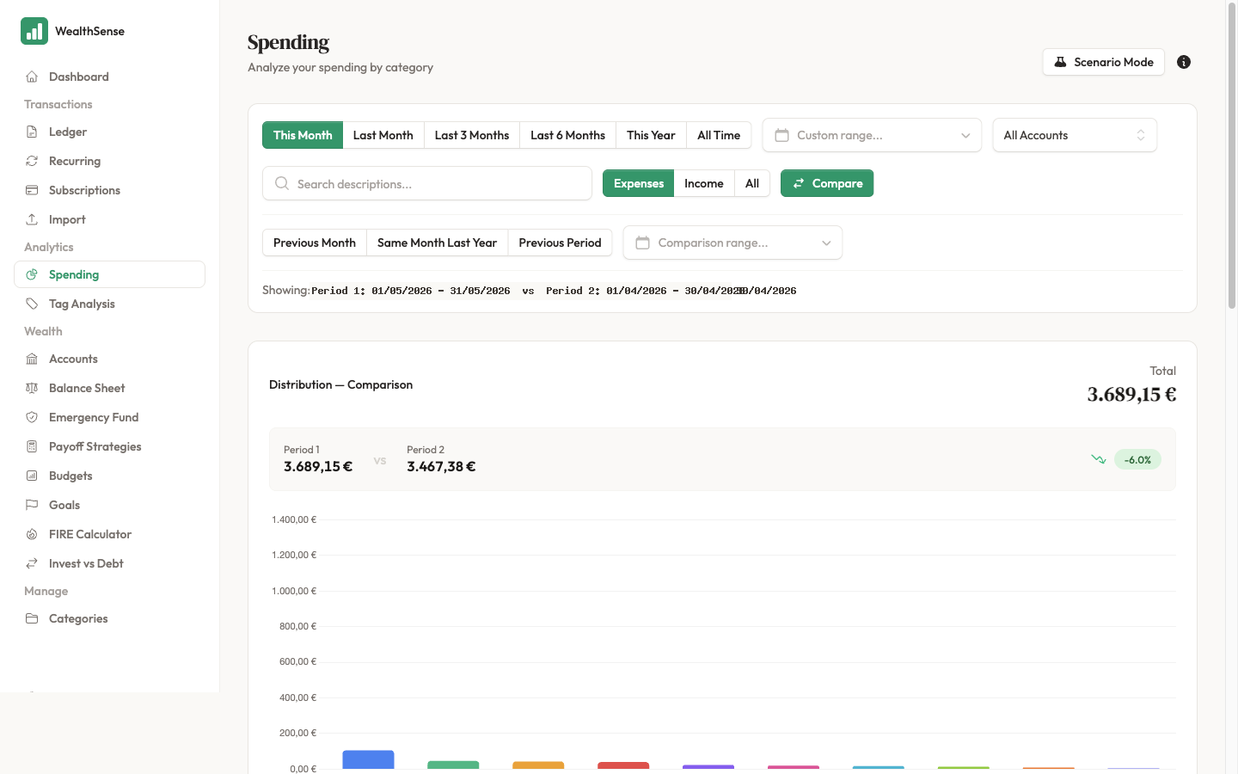
Task: Click the Tag Analysis tag icon
Action: click(32, 304)
